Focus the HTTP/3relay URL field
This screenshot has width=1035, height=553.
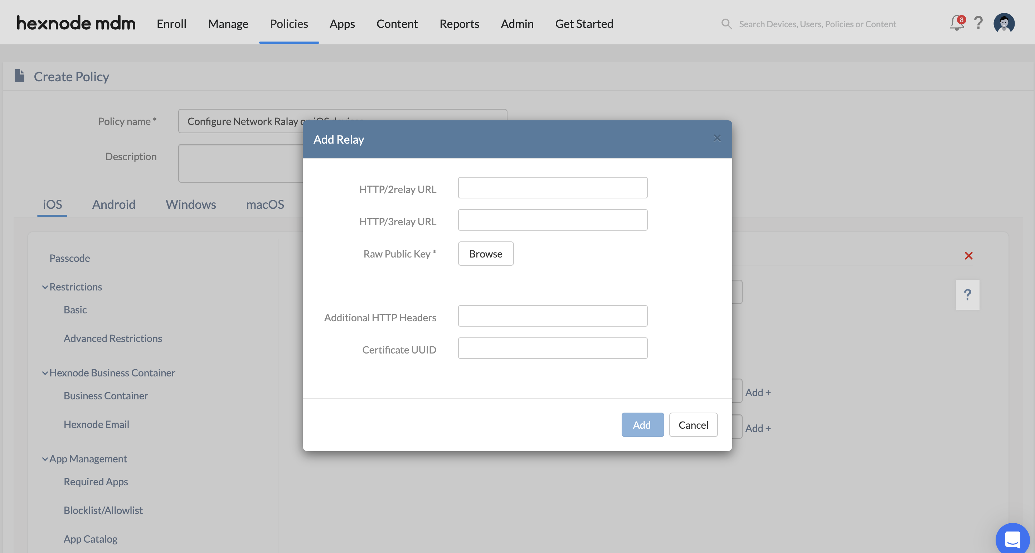tap(553, 220)
